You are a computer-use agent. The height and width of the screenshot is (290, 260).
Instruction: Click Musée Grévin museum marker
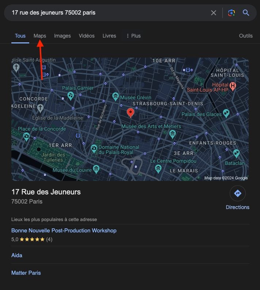tap(115, 97)
